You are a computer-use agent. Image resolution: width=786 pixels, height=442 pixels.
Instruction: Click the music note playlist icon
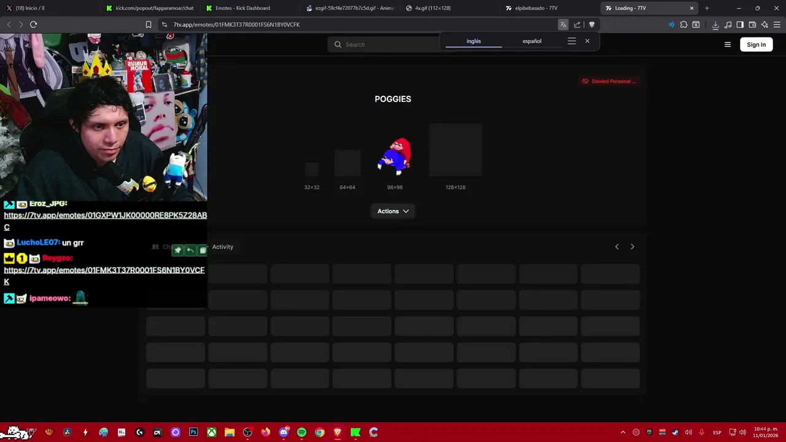point(728,25)
